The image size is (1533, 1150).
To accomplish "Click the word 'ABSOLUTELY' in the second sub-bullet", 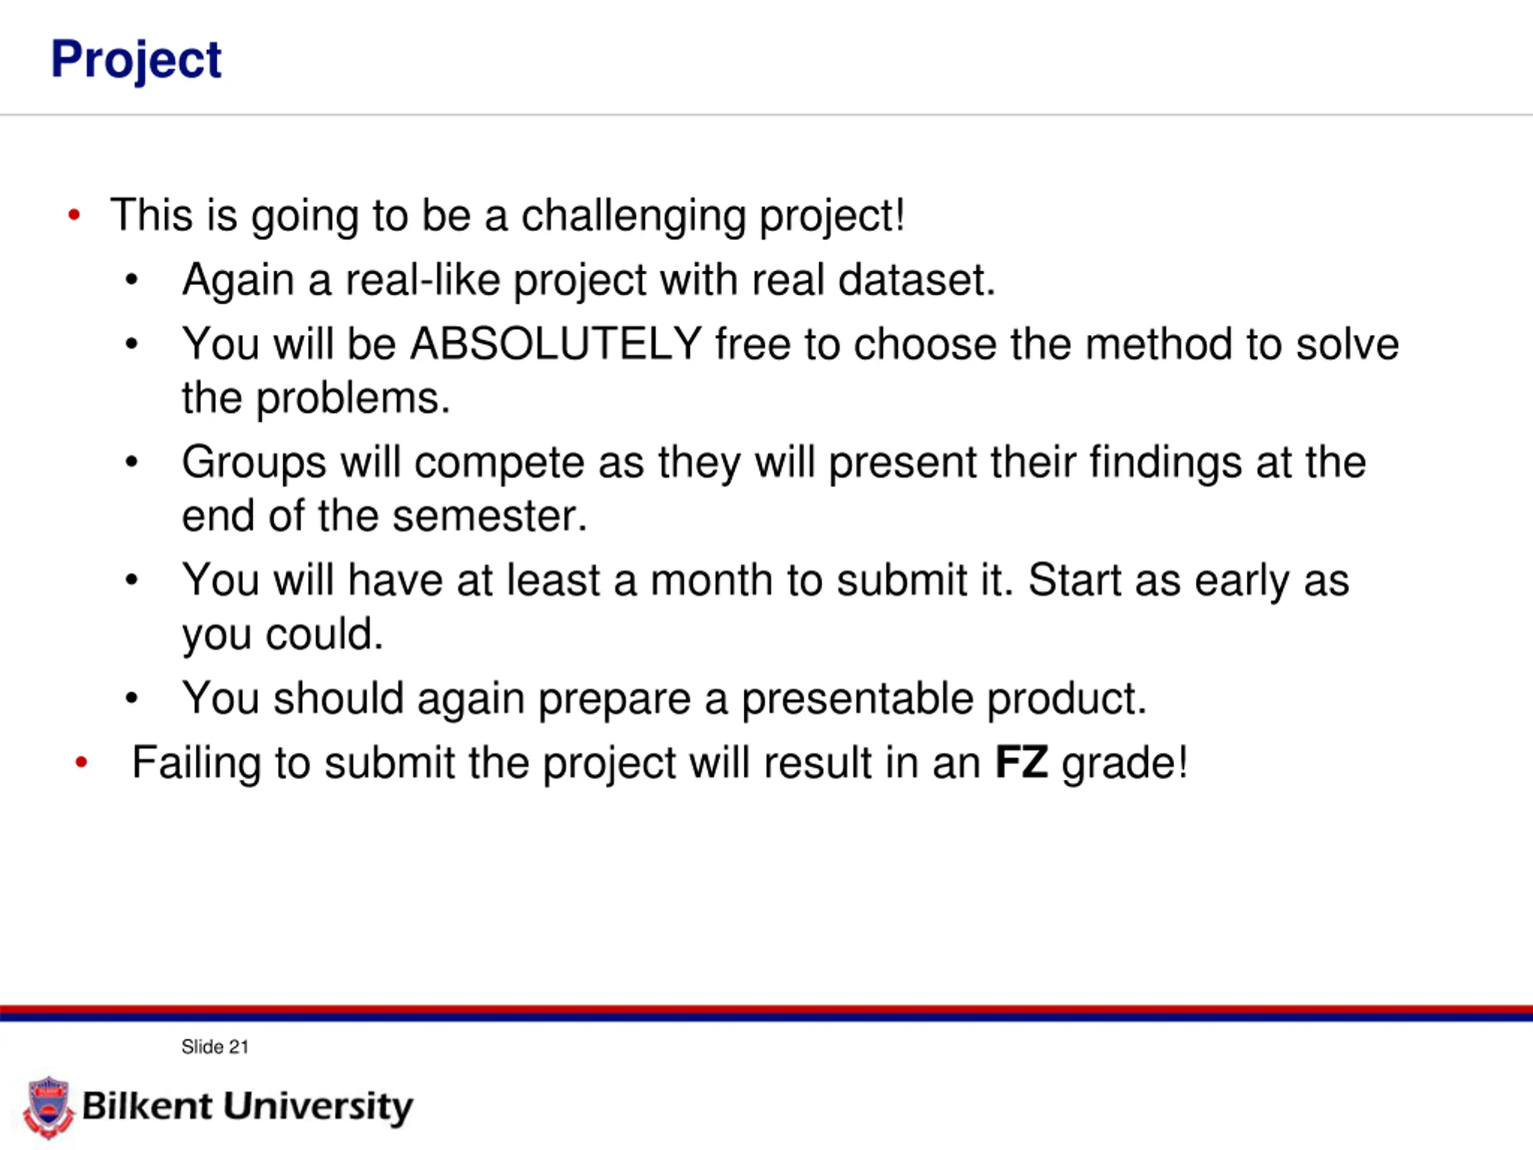I will coord(556,344).
